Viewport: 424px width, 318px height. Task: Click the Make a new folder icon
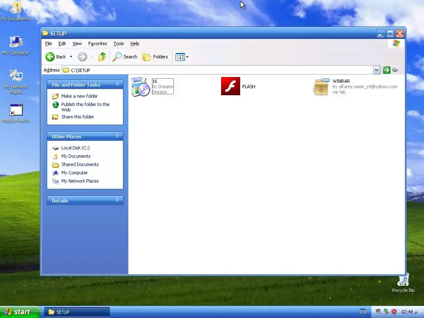55,96
